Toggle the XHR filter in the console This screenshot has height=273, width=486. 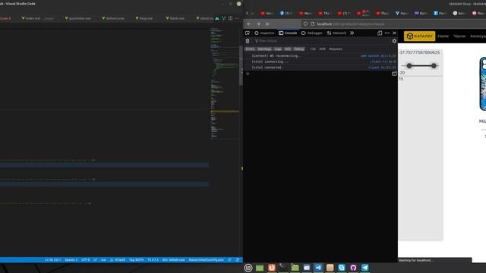[x=323, y=49]
